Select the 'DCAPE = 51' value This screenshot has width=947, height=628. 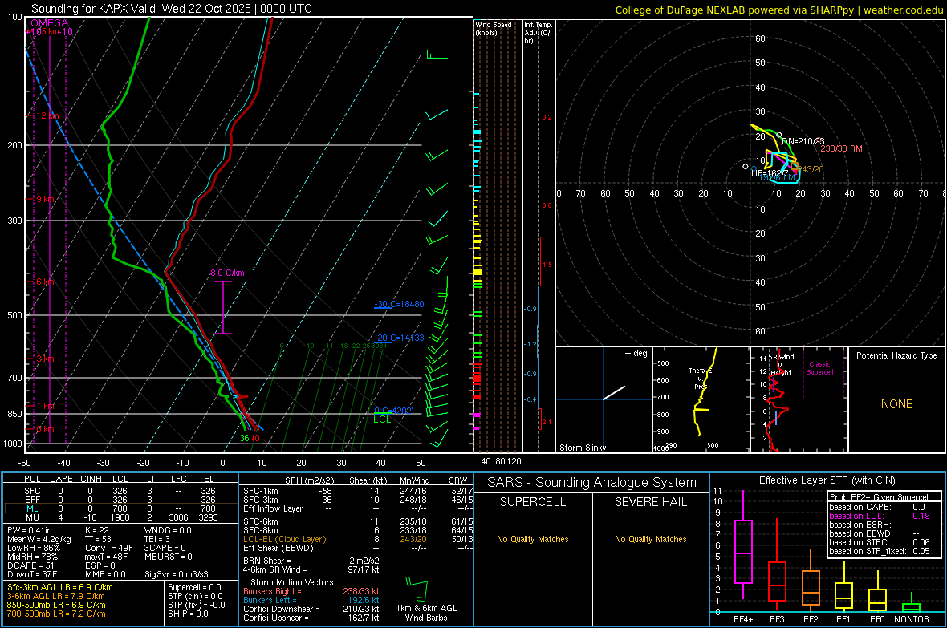pyautogui.click(x=30, y=565)
